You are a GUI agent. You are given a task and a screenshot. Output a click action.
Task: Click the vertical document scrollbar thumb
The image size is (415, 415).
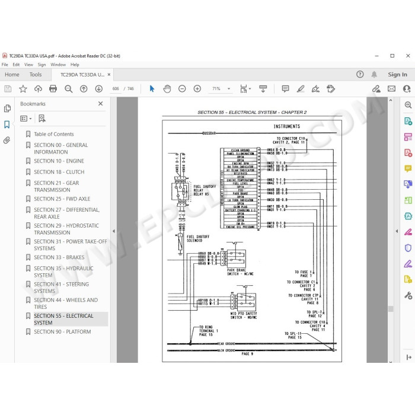point(391,309)
